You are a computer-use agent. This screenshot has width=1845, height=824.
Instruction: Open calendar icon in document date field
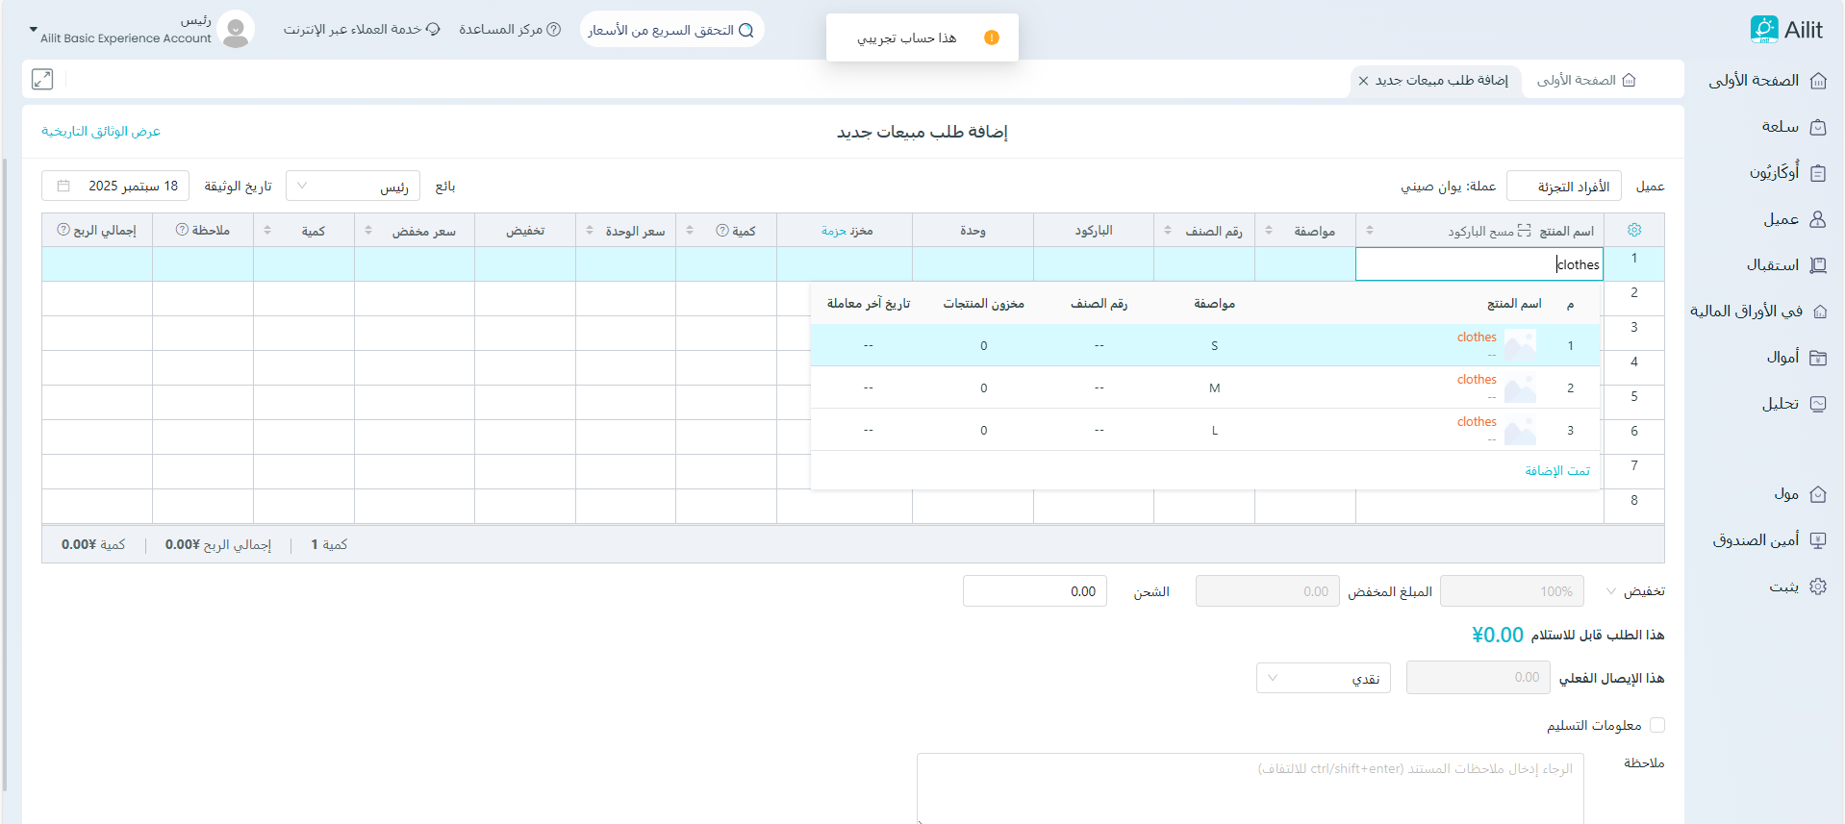click(63, 186)
